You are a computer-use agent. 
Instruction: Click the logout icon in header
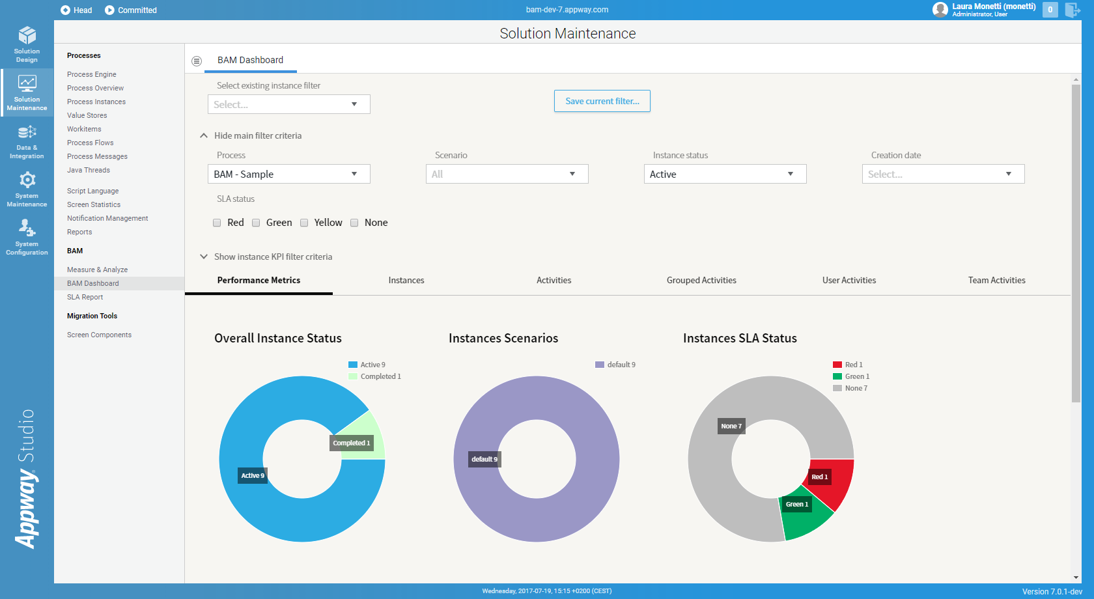click(1073, 10)
